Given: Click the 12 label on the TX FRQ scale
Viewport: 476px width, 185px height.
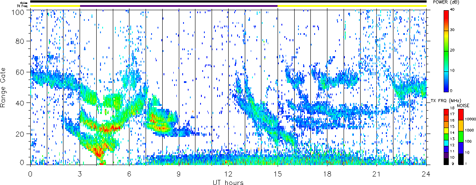Looking at the screenshot, I should [x=453, y=146].
